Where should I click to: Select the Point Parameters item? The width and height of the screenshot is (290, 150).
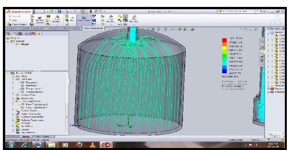29,114
